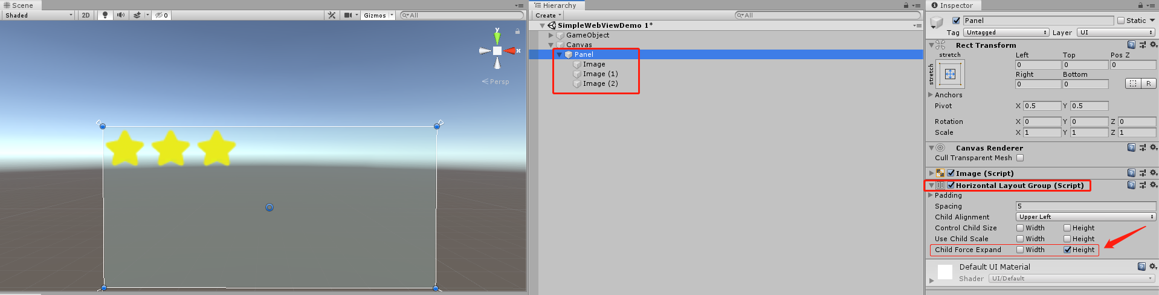Disable Horizontal Layout Group component checkbox
1159x295 pixels.
pyautogui.click(x=951, y=185)
